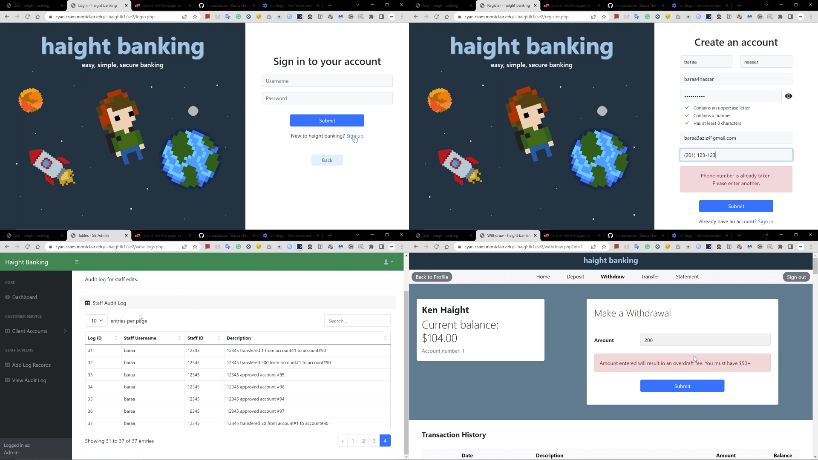Expand the entries per page dropdown
The image size is (818, 460).
(x=96, y=321)
